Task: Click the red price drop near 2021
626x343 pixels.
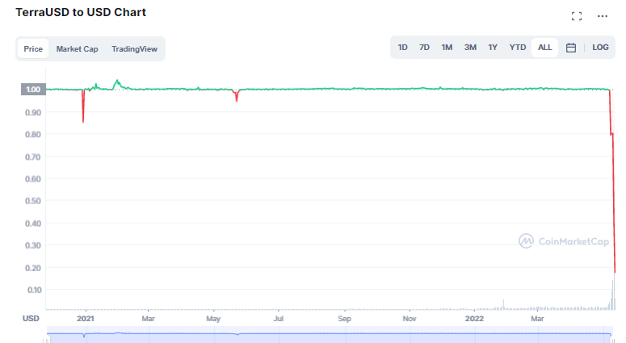Action: point(83,106)
